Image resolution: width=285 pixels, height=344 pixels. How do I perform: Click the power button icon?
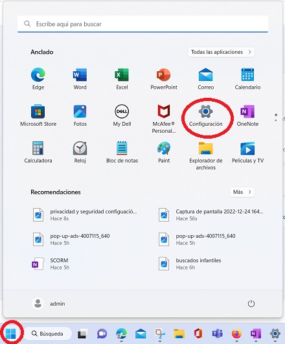[x=251, y=304]
